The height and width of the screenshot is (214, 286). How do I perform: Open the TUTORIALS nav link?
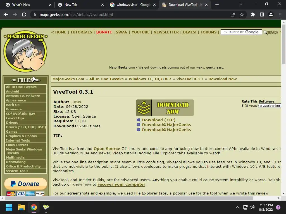81,32
